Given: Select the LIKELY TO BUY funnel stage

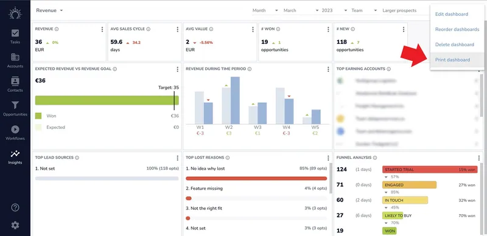Looking at the screenshot, I should click(393, 215).
